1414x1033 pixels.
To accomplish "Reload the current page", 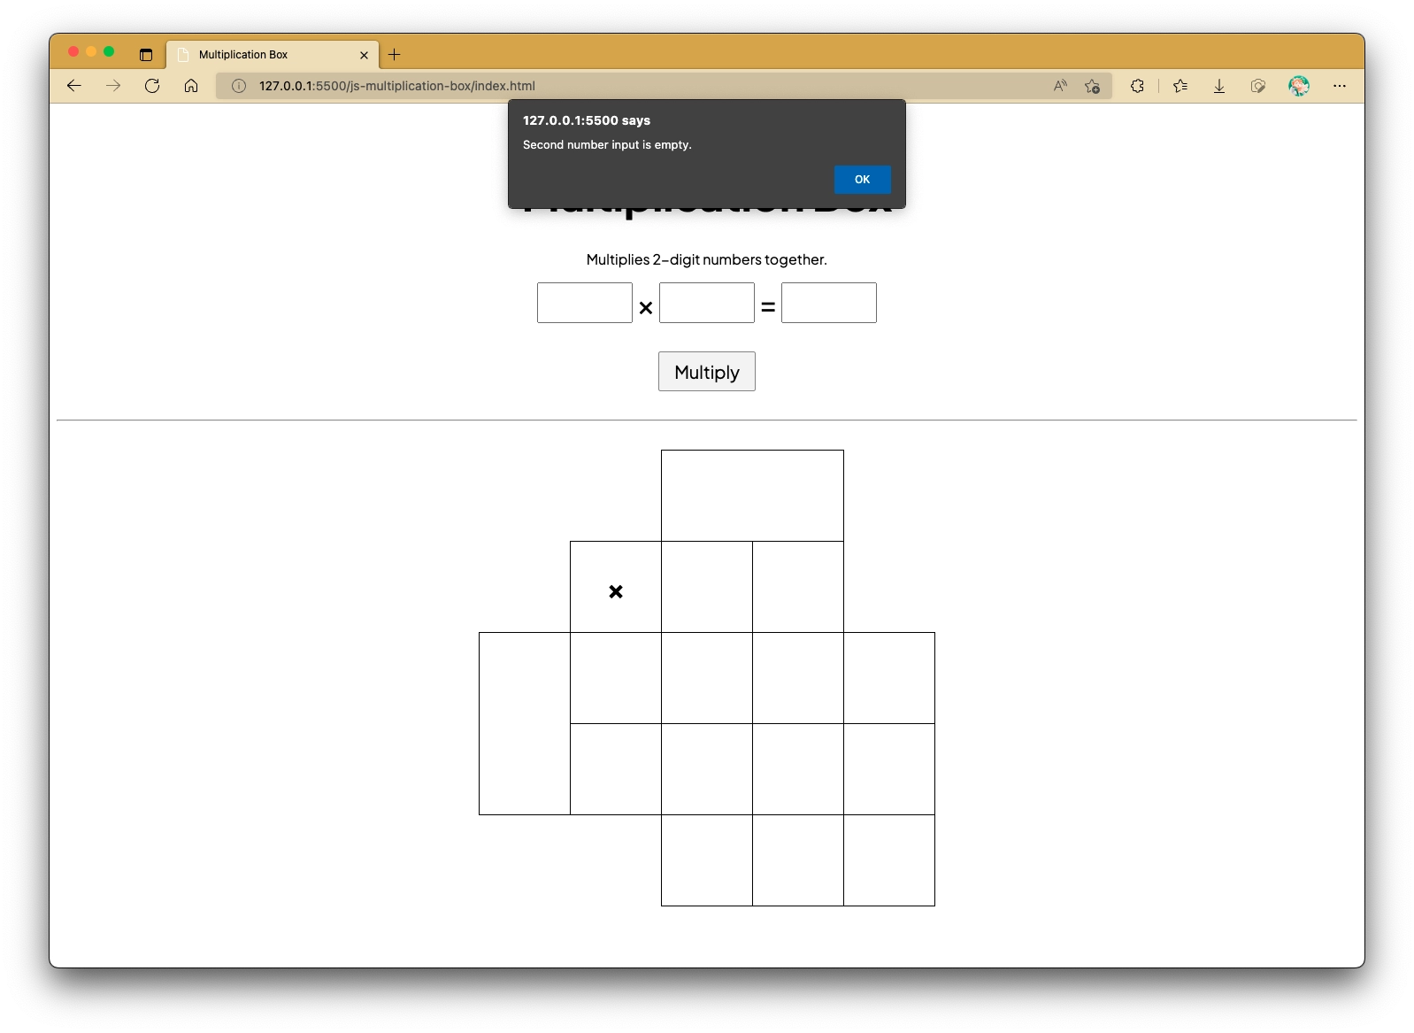I will tap(152, 86).
